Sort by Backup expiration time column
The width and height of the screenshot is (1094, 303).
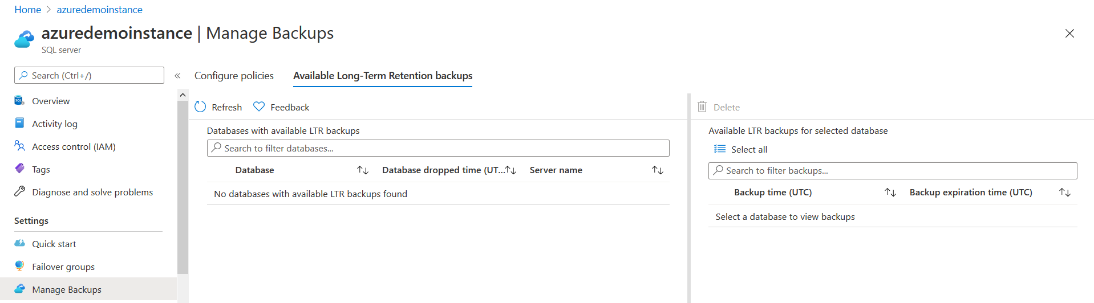click(x=1065, y=193)
